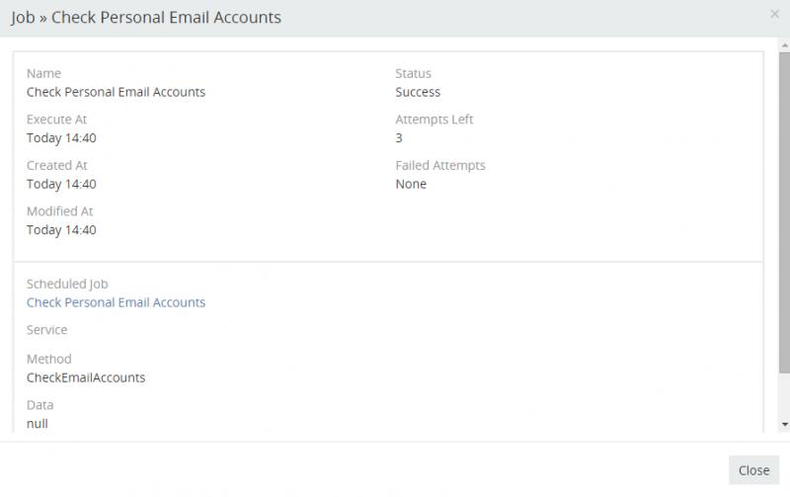Click the Name value under Name label
Screen dimensions: 790x497
coord(116,92)
